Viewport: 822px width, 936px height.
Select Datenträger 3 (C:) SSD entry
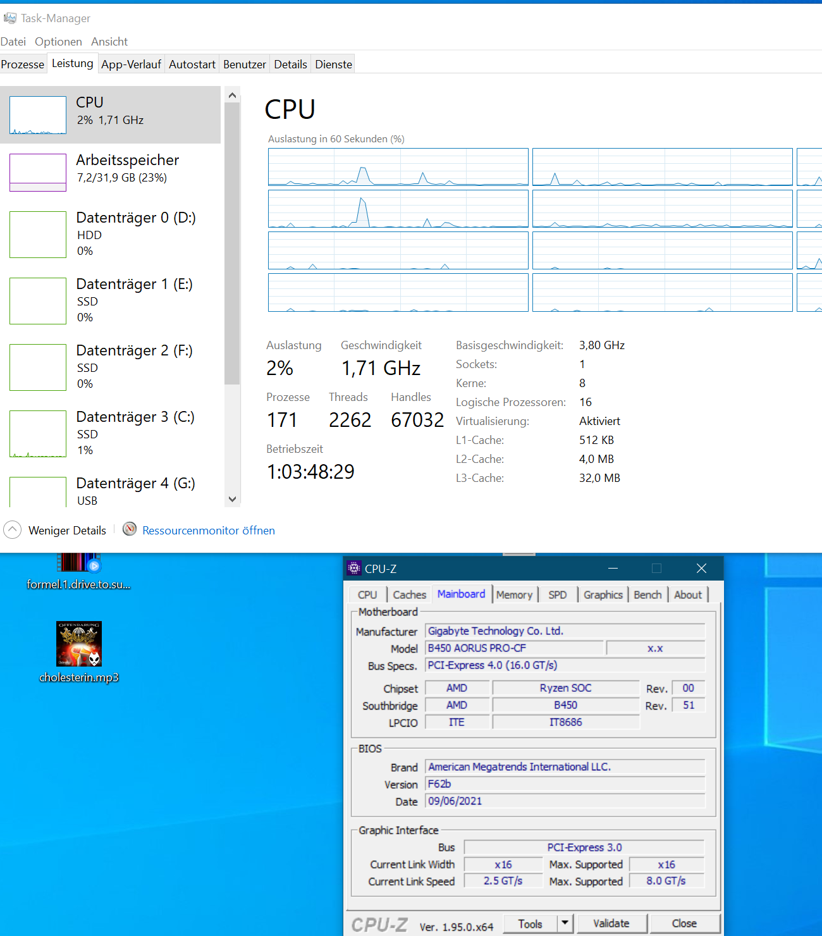click(111, 433)
